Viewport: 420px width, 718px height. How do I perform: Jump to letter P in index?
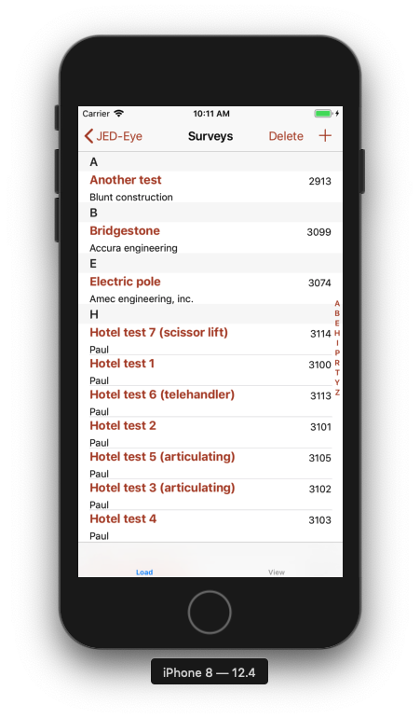pyautogui.click(x=337, y=352)
